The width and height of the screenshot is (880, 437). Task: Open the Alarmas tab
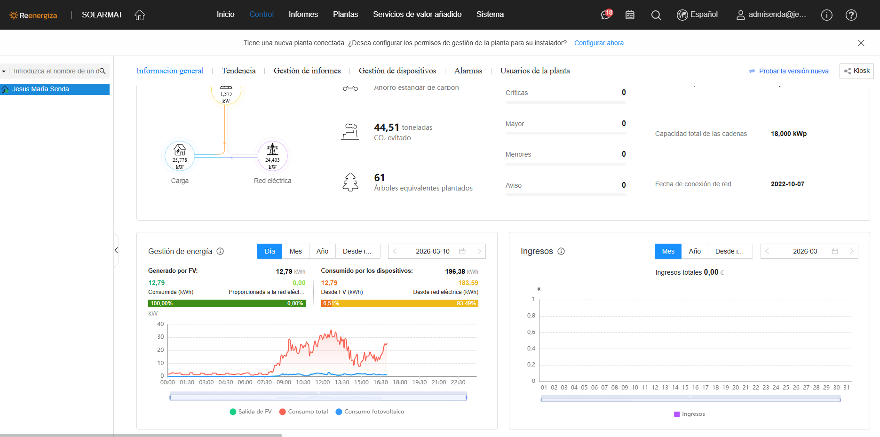(468, 71)
